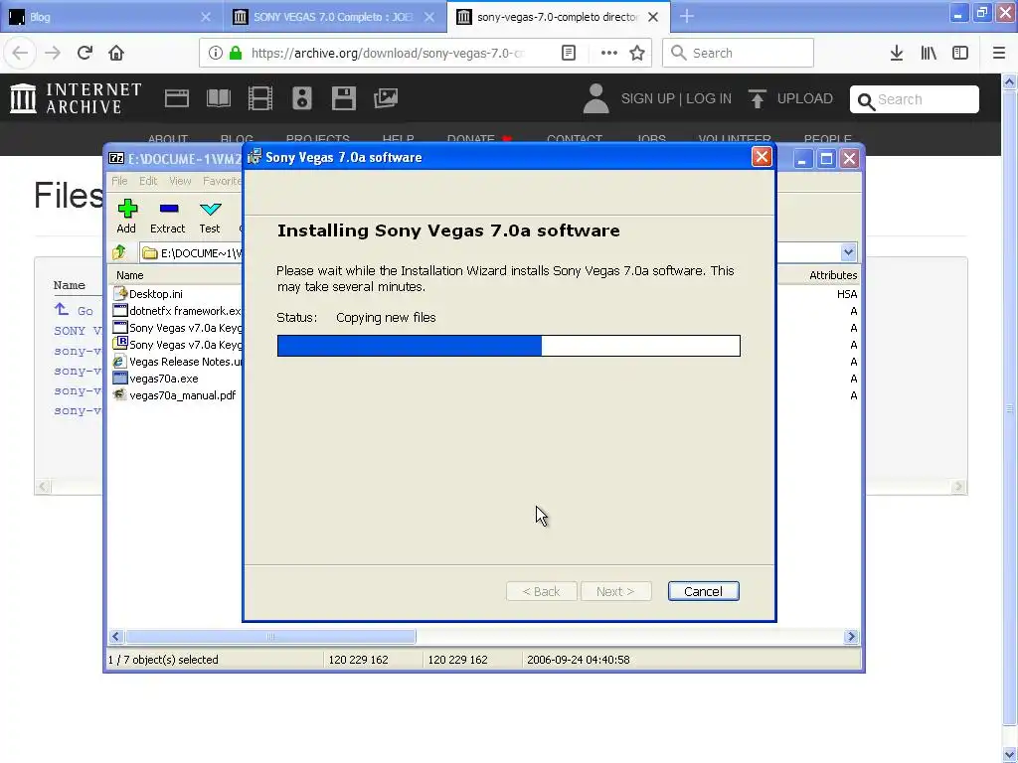Click 7-Zip horizontal scrollbar left arrow
The image size is (1018, 763).
115,637
